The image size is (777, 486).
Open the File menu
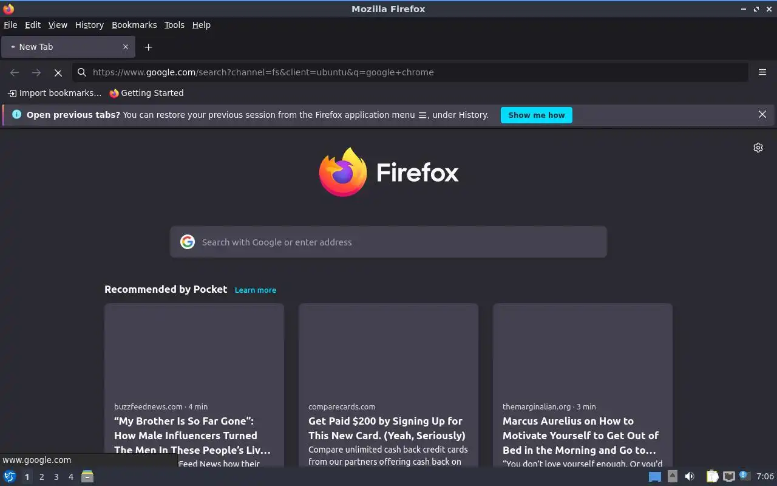[x=10, y=25]
